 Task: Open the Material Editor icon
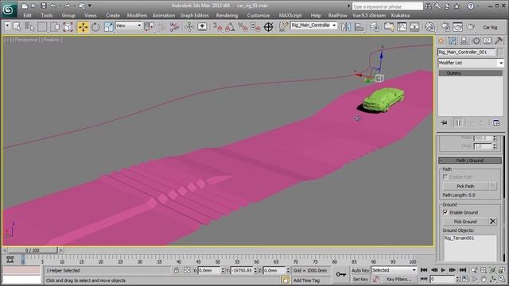click(x=429, y=27)
